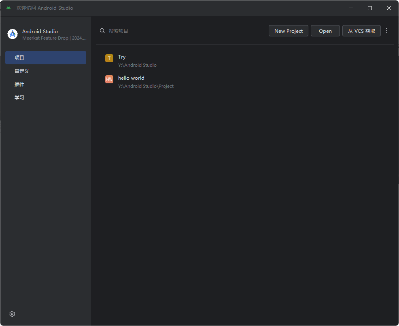Open the Try project entry
399x326 pixels.
tap(245, 61)
